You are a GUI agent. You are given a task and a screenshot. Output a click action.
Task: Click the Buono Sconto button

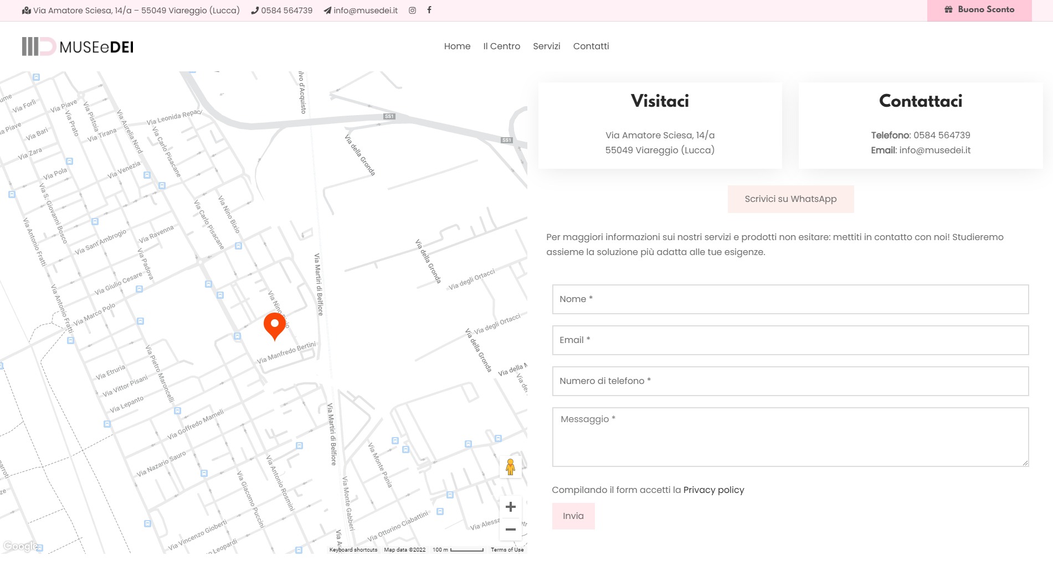point(979,10)
